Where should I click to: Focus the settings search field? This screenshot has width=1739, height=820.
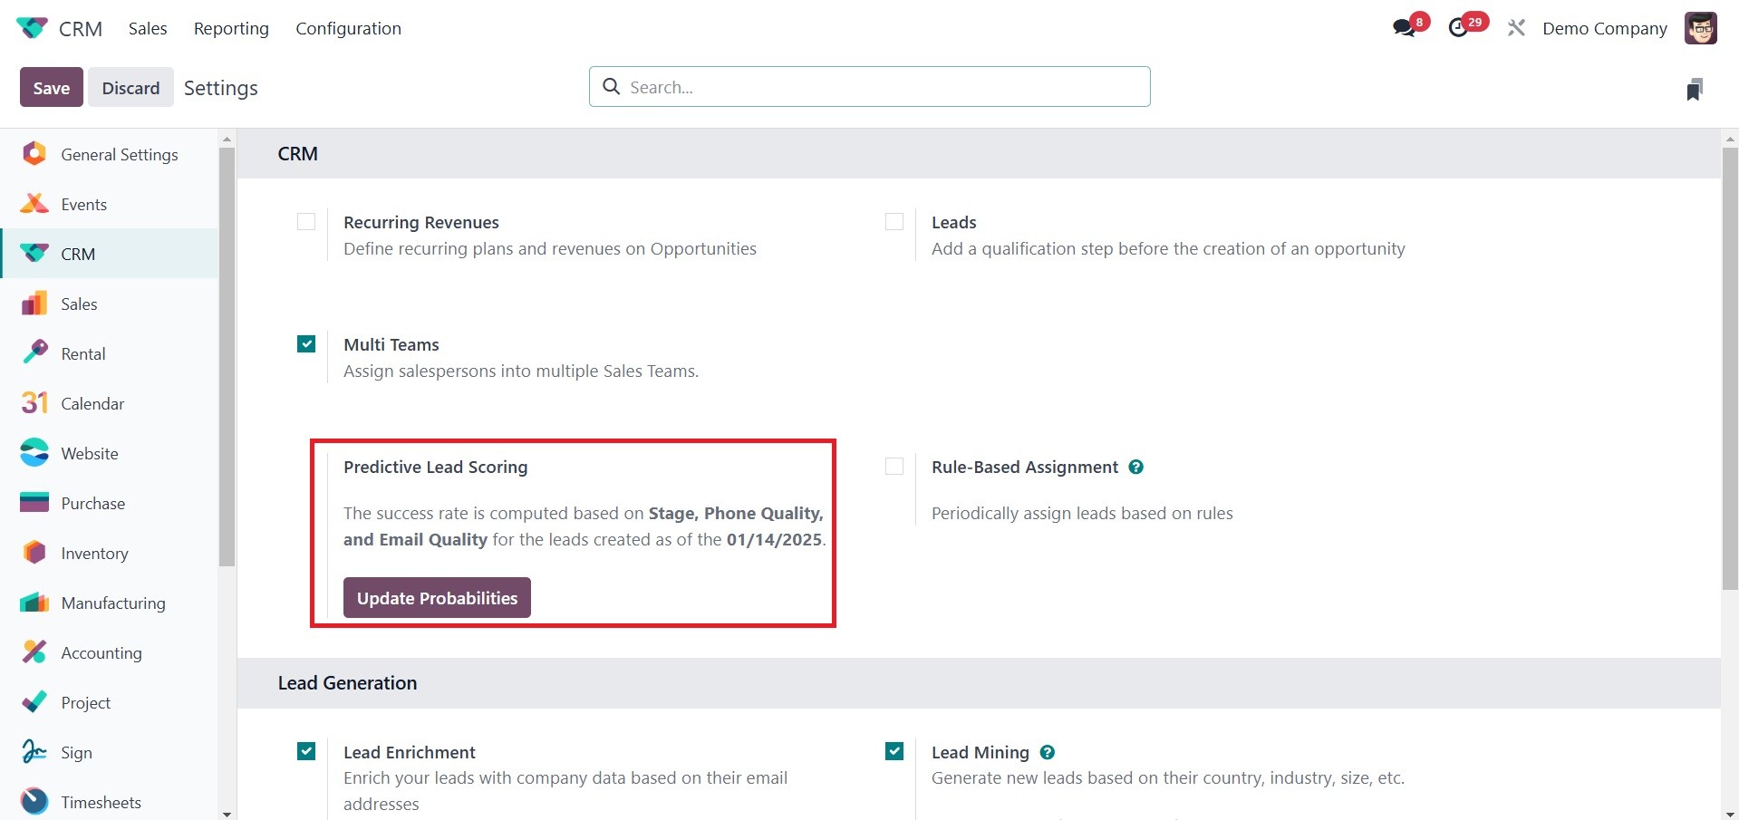coord(870,87)
